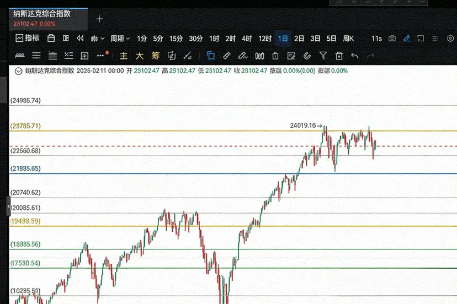The image size is (457, 304).
Task: Click the funnel filter icon
Action: tap(323, 56)
